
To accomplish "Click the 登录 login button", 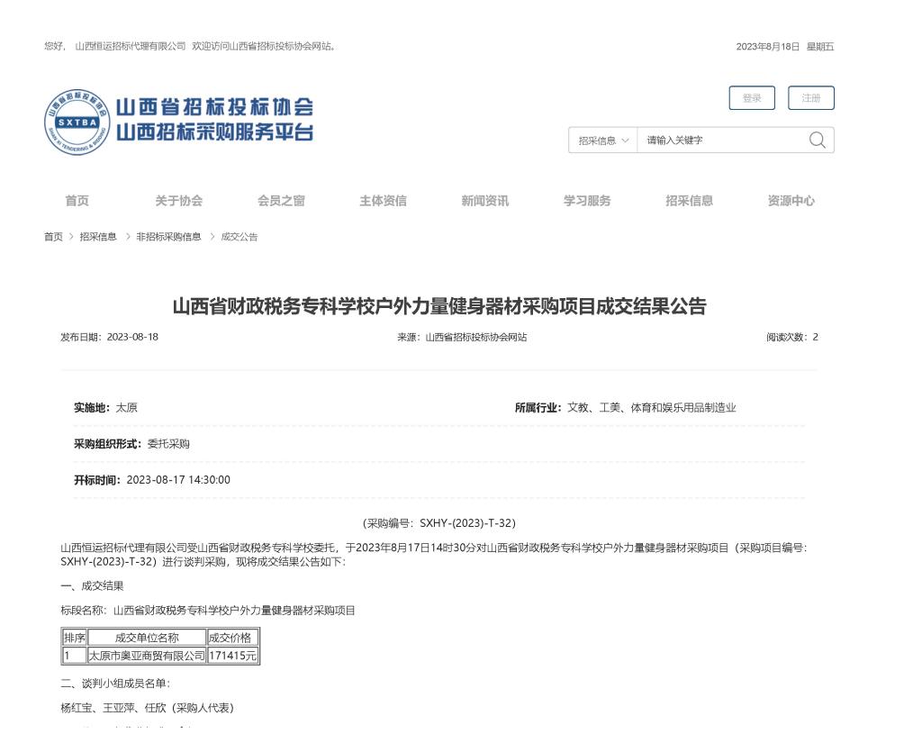I will click(x=751, y=98).
